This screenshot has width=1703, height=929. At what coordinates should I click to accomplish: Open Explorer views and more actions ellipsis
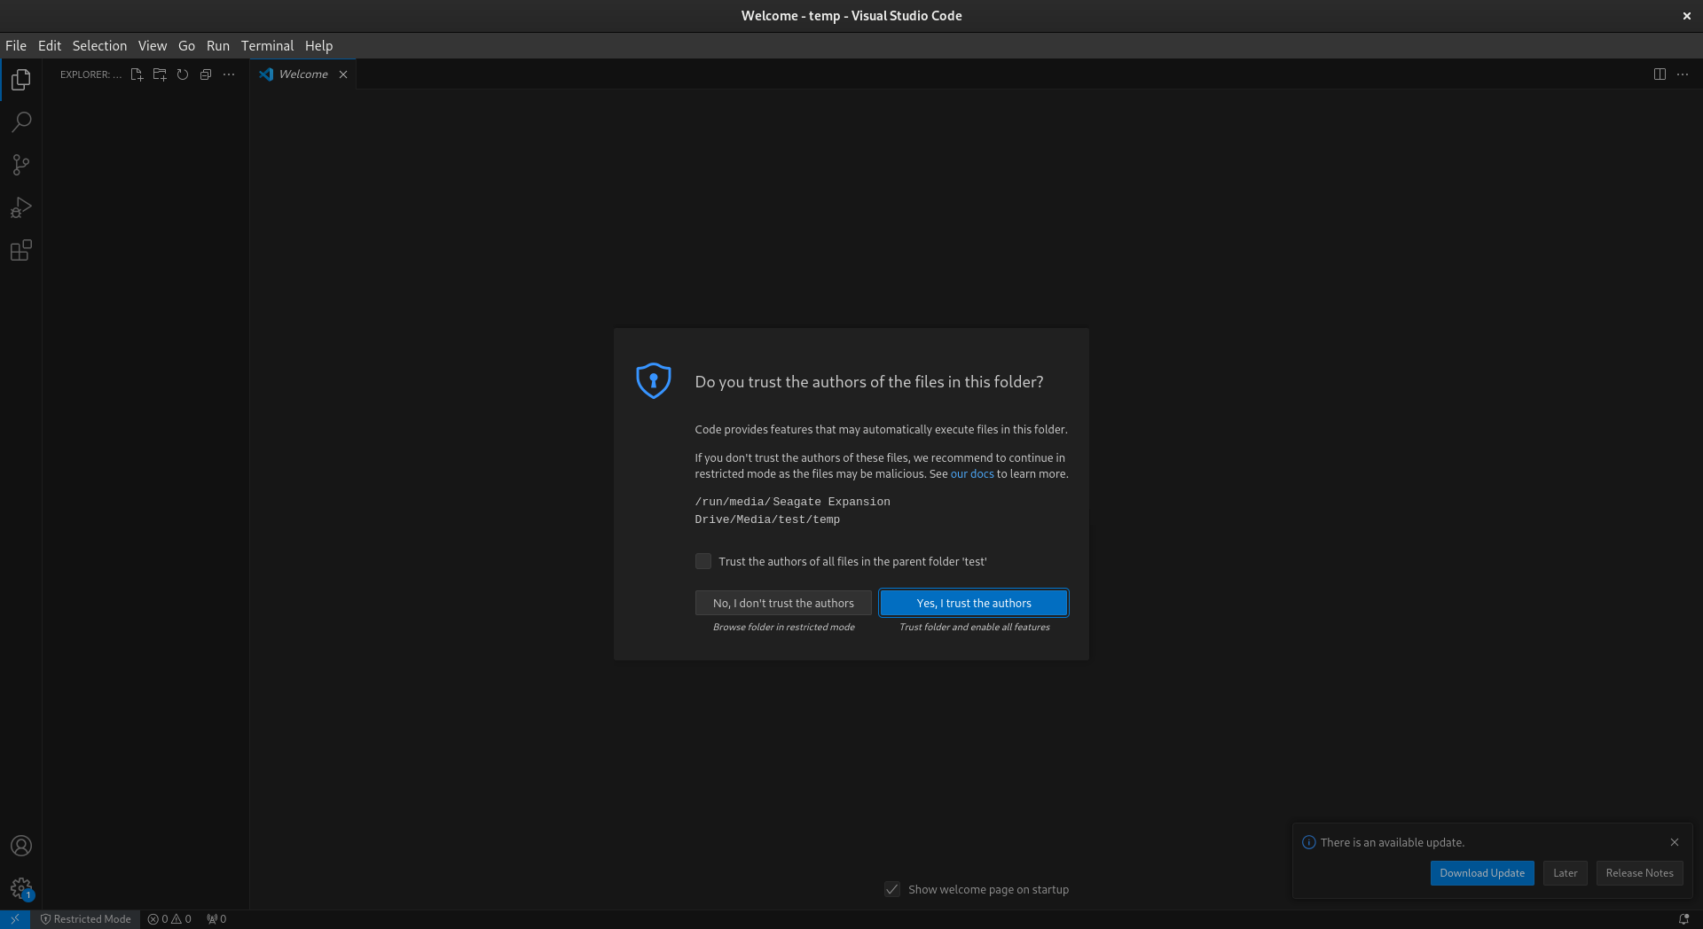[x=229, y=74]
